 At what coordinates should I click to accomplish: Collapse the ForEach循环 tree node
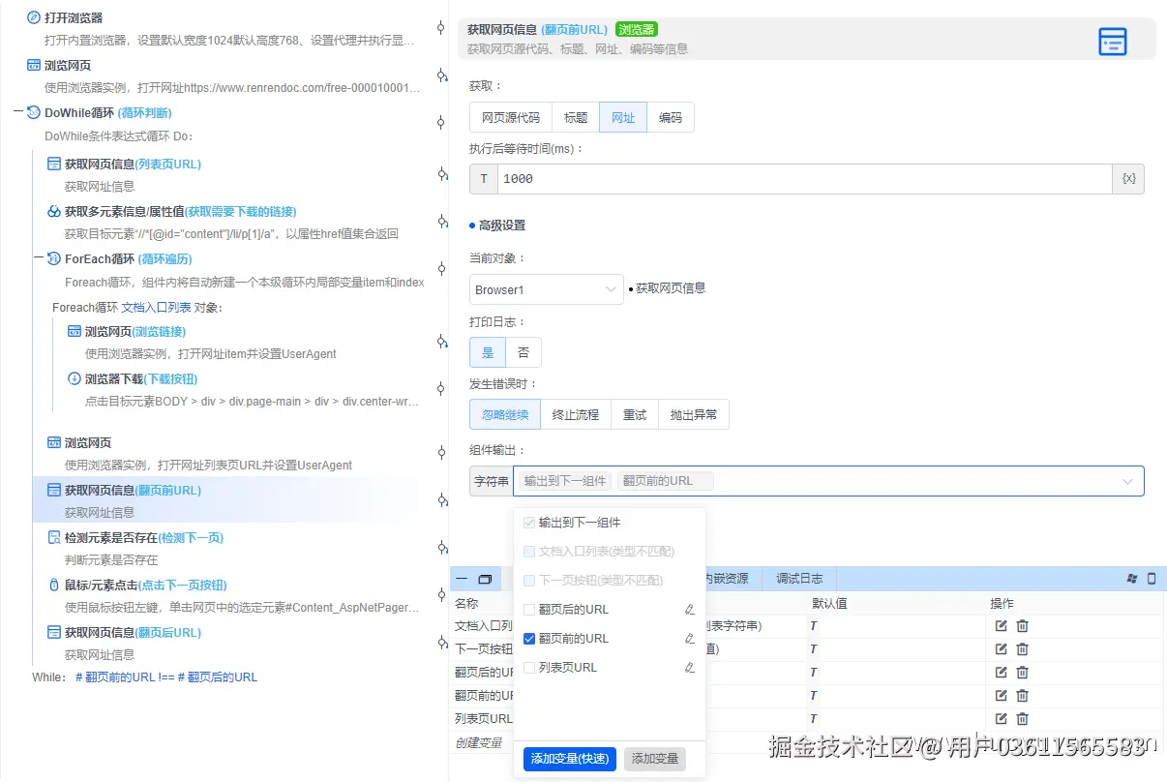click(x=39, y=258)
